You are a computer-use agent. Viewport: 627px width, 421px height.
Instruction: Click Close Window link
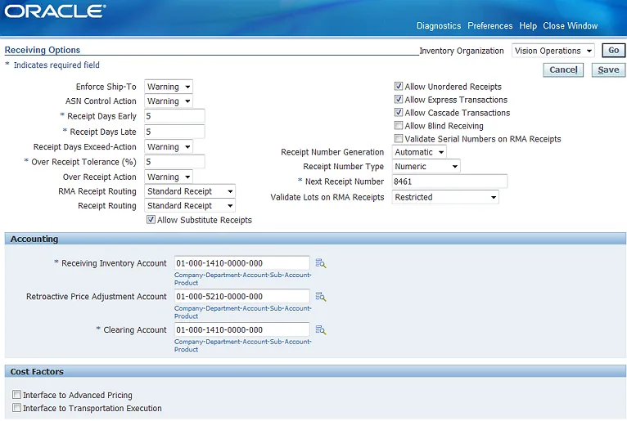571,25
